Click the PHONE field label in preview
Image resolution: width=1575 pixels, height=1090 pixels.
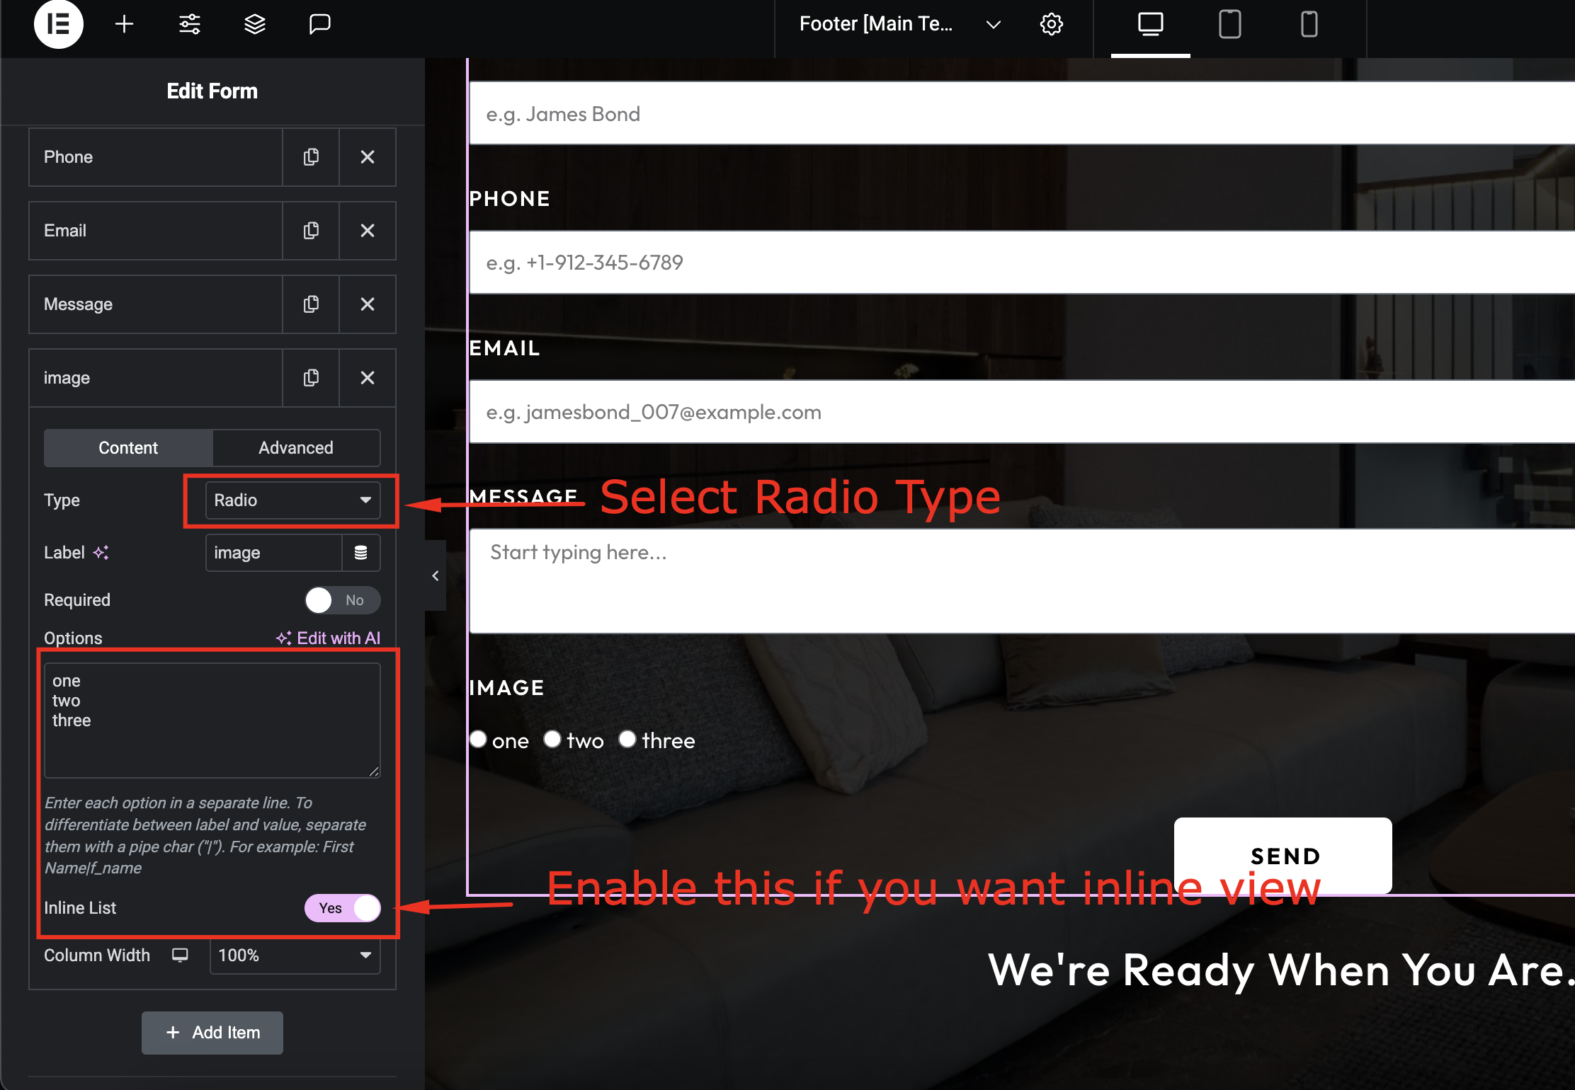click(x=509, y=198)
